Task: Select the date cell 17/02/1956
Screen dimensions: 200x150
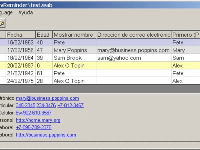Action: tap(20, 50)
